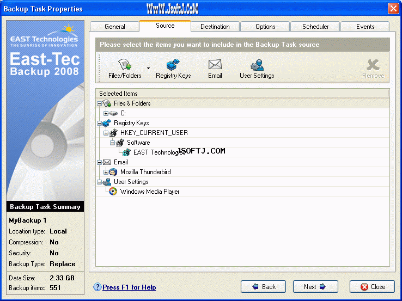Image resolution: width=402 pixels, height=301 pixels.
Task: Collapse the HKEY_CURRENT_USER node
Action: pos(106,133)
